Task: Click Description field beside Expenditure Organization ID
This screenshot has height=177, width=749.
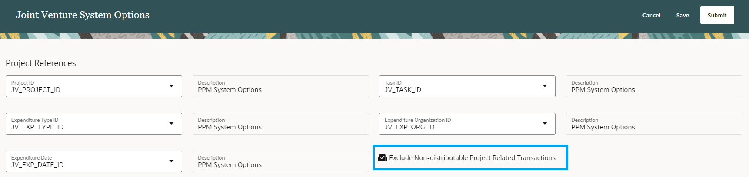Action: (654, 124)
